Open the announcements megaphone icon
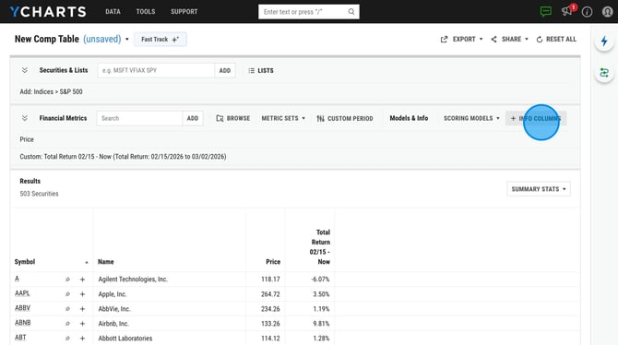The height and width of the screenshot is (345, 618). point(566,11)
